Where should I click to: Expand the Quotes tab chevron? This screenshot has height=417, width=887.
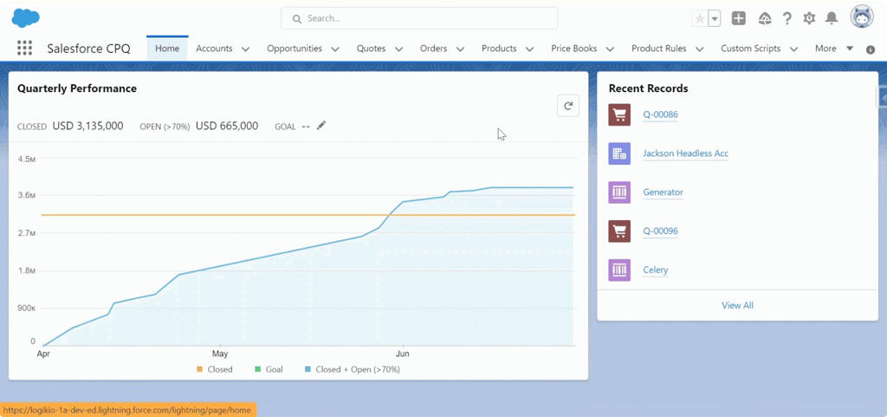pyautogui.click(x=398, y=49)
